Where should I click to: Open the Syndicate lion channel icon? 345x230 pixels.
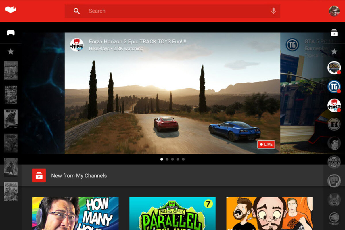[x=334, y=218]
